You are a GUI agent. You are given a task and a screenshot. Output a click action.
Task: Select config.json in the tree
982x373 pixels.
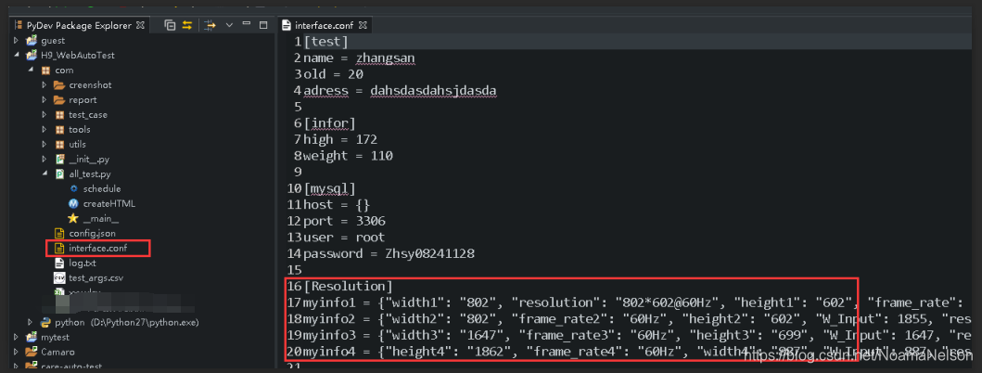[x=92, y=233]
